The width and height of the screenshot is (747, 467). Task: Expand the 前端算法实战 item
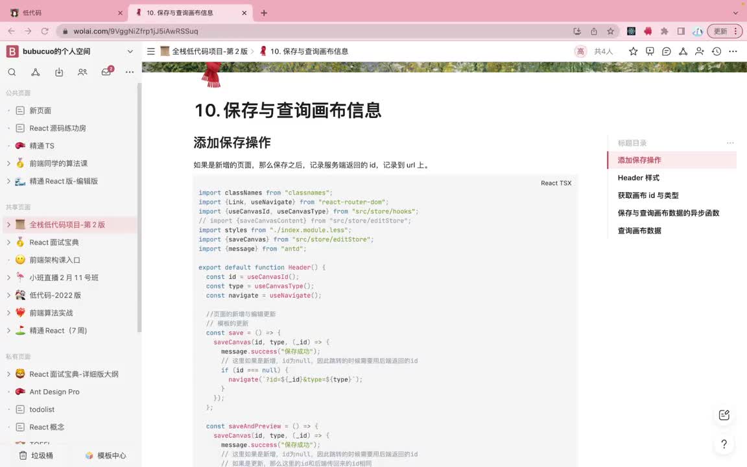(8, 313)
